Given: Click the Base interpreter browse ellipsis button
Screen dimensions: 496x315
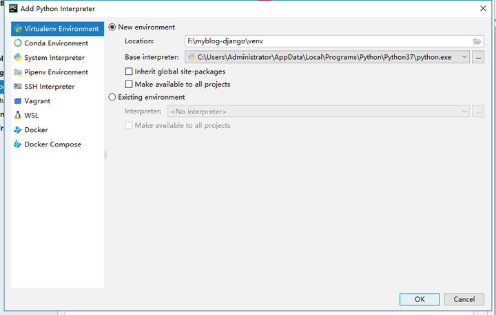Looking at the screenshot, I should (x=478, y=57).
